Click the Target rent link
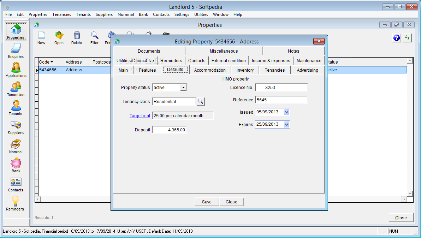The image size is (421, 238). pyautogui.click(x=140, y=116)
